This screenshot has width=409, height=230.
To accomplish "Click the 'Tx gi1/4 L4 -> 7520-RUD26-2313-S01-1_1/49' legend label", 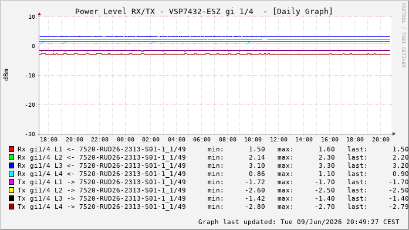I will [102, 207].
